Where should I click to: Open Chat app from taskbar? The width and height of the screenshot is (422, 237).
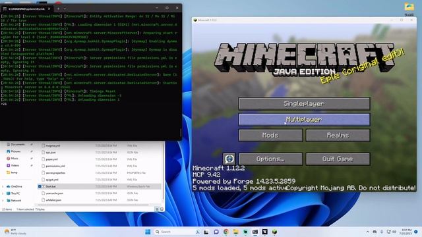point(216,232)
